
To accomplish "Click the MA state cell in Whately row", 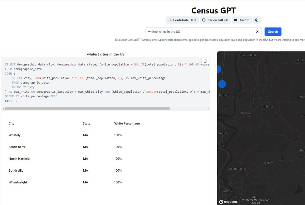I will (85, 135).
